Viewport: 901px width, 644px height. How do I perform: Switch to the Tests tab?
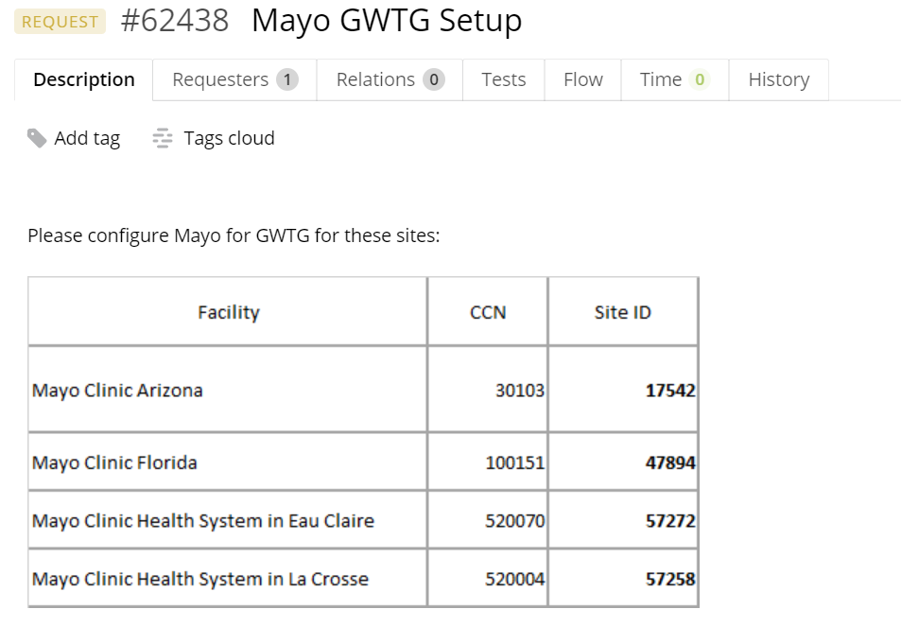(x=503, y=80)
